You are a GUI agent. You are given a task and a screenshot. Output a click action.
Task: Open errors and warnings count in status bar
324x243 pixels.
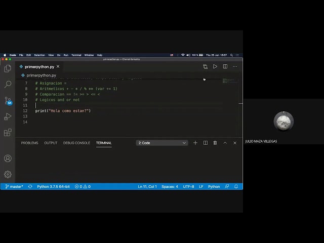coord(83,187)
